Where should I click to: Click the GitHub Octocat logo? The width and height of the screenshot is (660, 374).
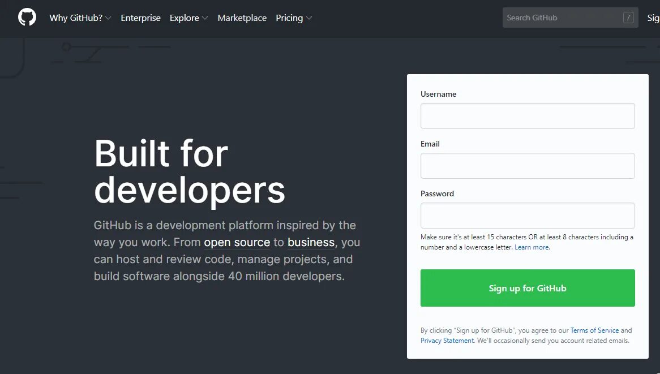(27, 18)
